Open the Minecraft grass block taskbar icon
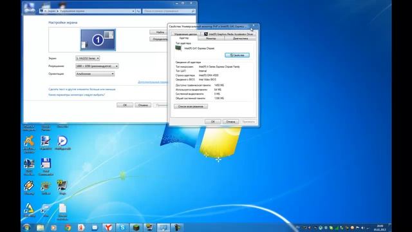This screenshot has width=412, height=232. 136,227
